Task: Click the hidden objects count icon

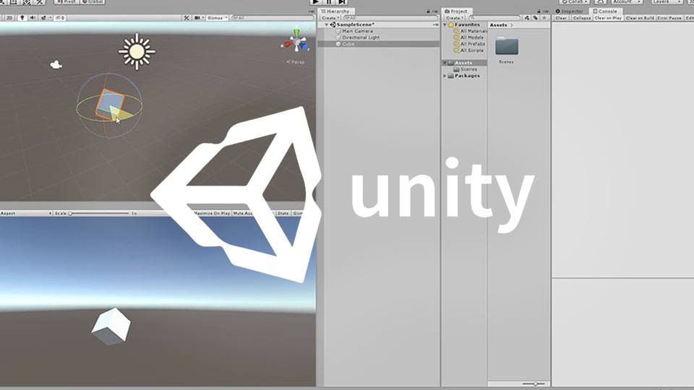Action: point(60,18)
